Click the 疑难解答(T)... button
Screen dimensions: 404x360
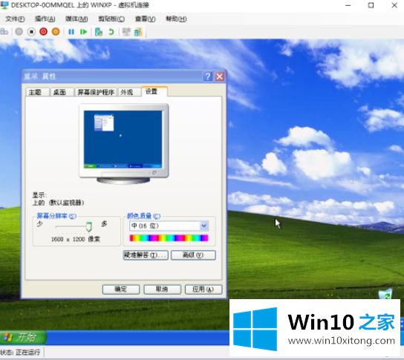(x=146, y=255)
